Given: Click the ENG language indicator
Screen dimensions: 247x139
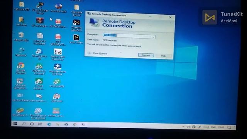Looking at the screenshot, I should pos(213,127).
